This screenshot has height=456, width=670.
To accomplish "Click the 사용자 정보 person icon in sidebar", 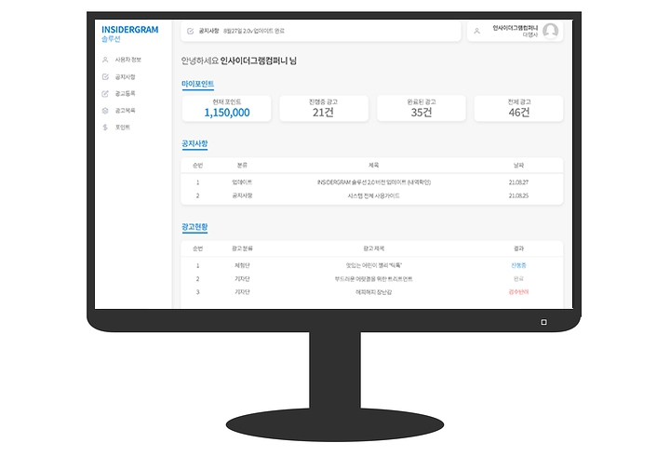I will click(x=105, y=60).
